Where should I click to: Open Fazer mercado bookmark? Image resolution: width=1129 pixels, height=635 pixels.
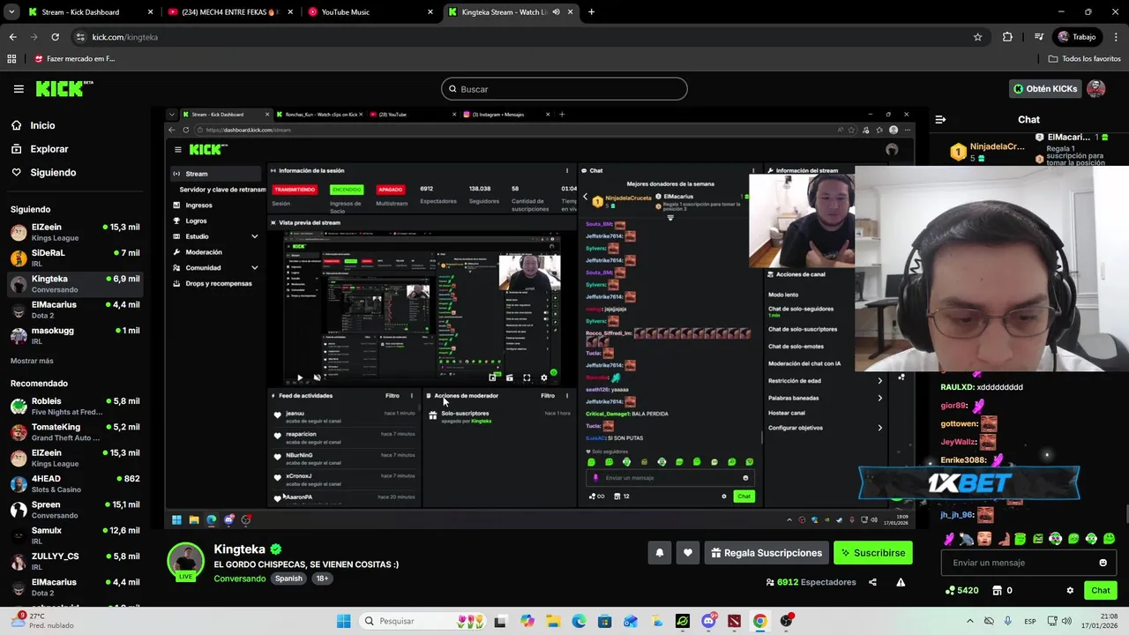coord(75,58)
